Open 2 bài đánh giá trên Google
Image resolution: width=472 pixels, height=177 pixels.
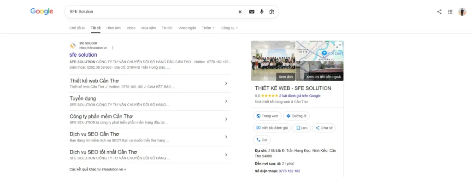click(x=300, y=96)
